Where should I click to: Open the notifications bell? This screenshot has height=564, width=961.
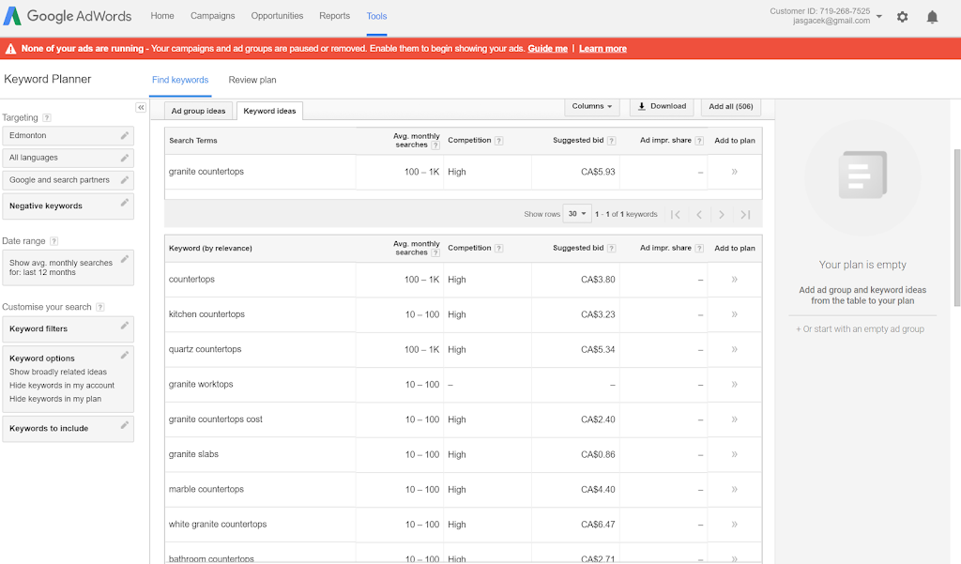pos(932,17)
